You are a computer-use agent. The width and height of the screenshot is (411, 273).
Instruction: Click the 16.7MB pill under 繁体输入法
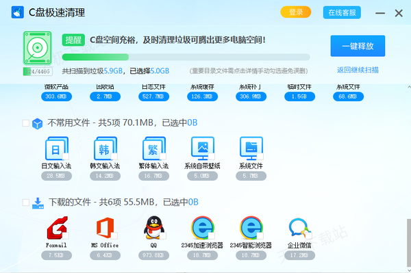coord(153,176)
